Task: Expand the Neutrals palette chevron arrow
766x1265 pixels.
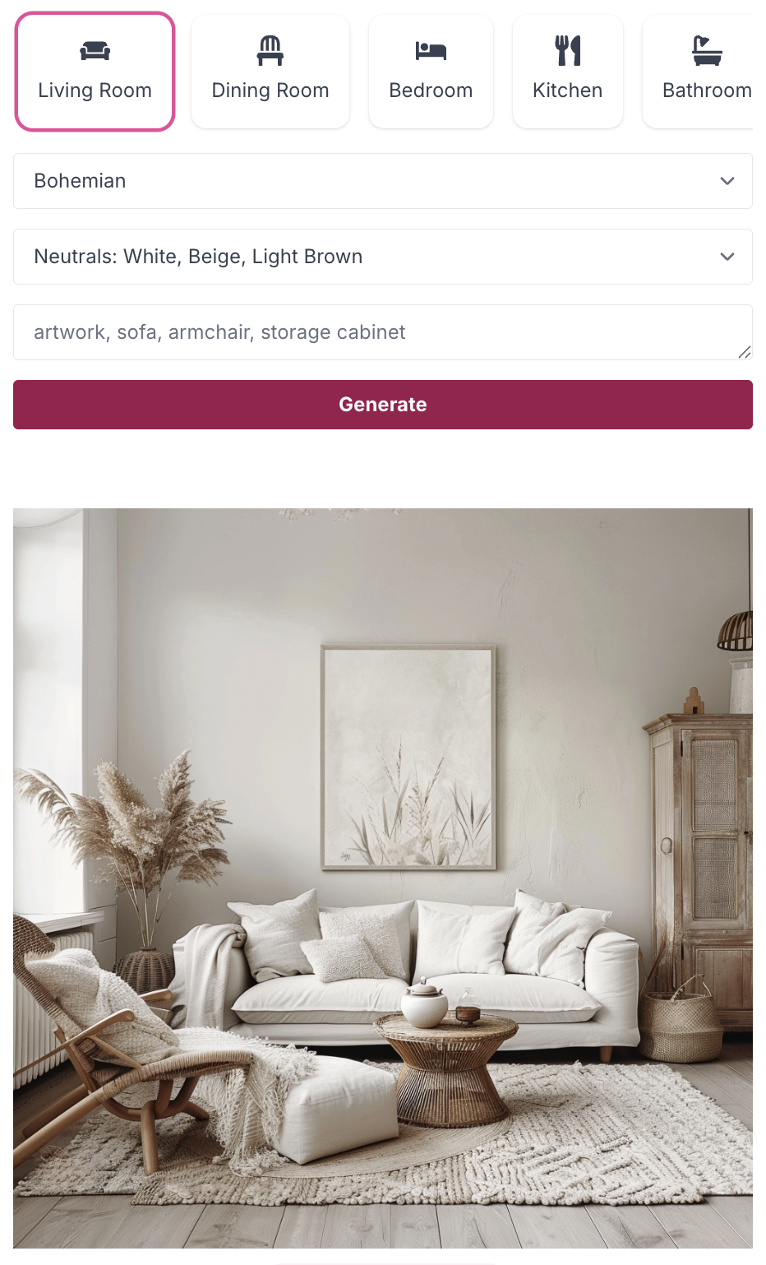Action: pos(727,257)
